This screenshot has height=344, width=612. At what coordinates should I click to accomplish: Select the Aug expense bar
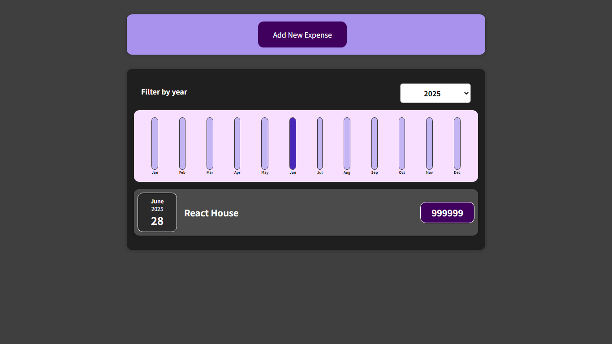[x=347, y=143]
